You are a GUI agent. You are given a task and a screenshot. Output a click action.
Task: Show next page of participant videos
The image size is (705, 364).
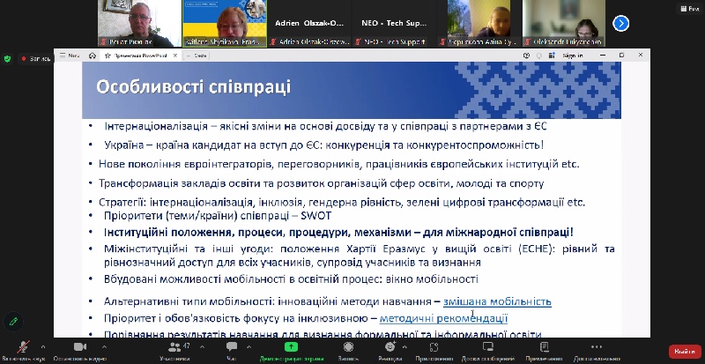(x=622, y=24)
